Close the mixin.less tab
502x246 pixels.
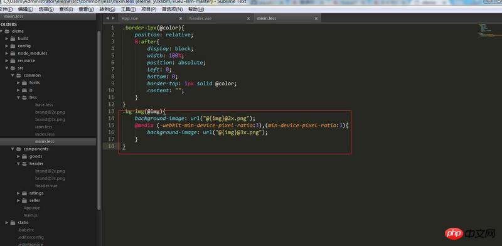tap(316, 19)
